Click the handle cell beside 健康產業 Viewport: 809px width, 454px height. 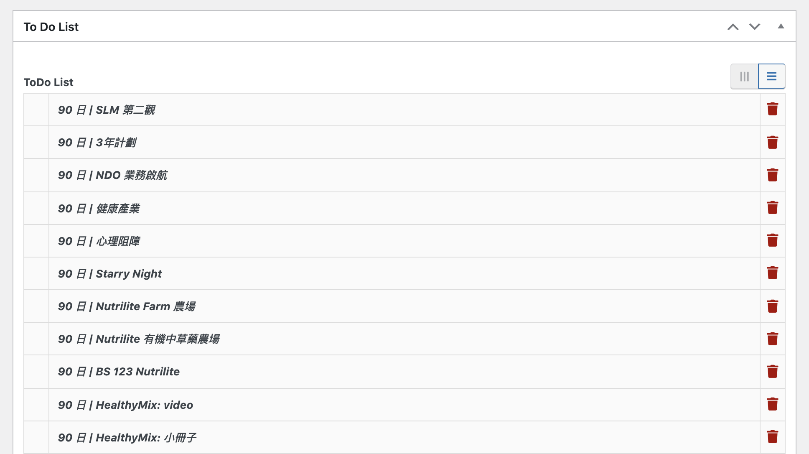tap(36, 208)
